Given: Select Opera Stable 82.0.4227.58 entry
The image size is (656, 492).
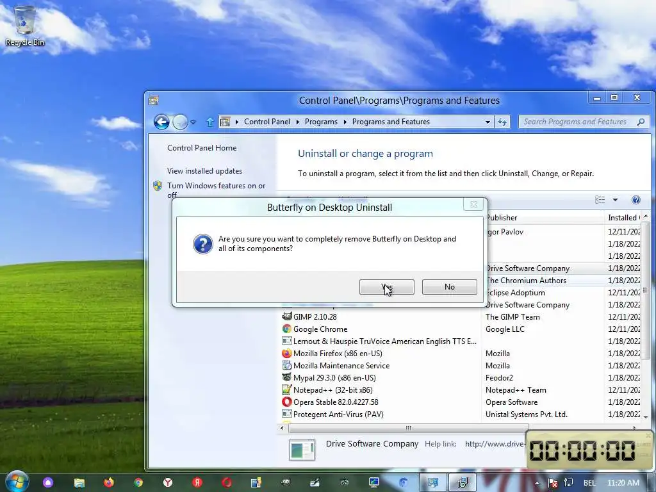Looking at the screenshot, I should (460, 402).
